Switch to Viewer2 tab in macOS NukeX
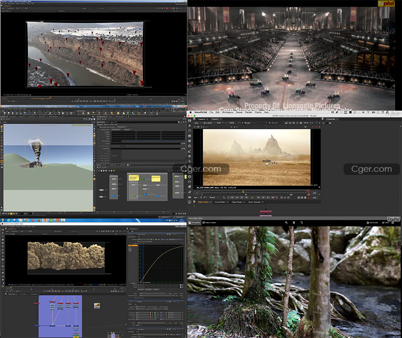 (215, 119)
